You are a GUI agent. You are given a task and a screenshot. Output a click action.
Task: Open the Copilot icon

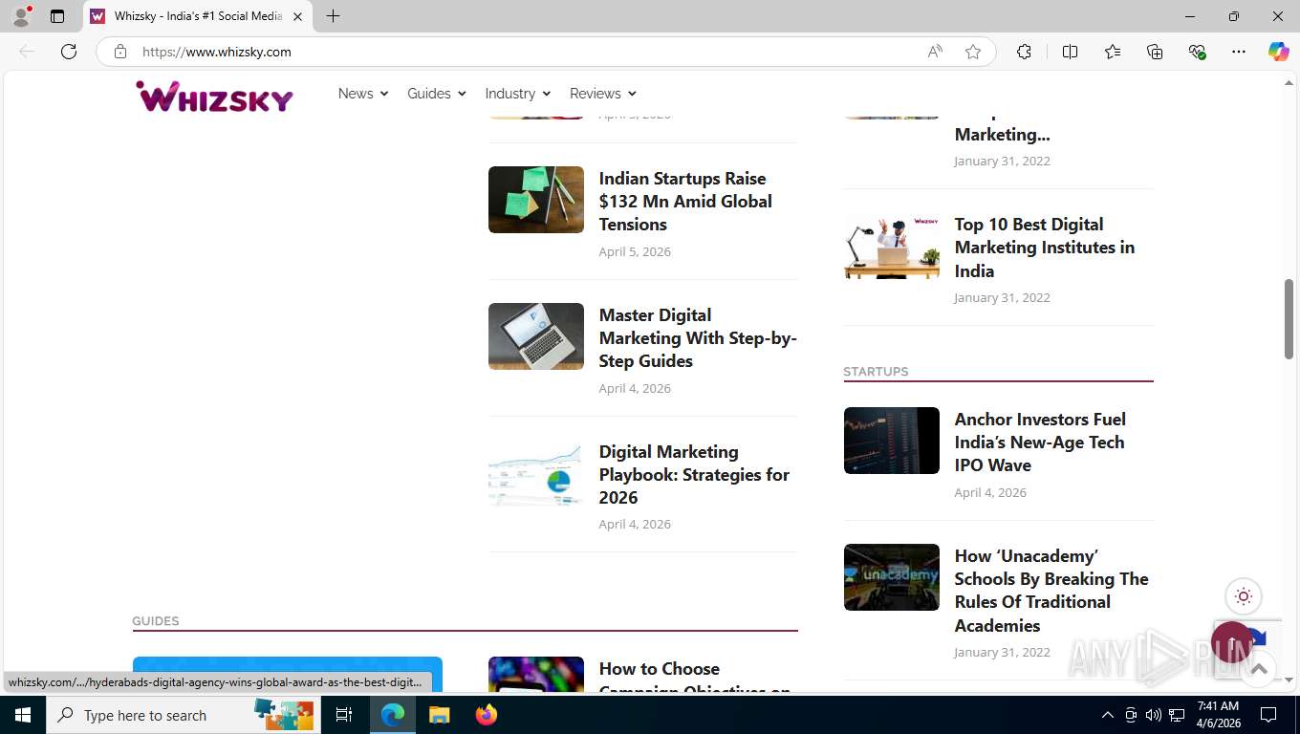1278,52
